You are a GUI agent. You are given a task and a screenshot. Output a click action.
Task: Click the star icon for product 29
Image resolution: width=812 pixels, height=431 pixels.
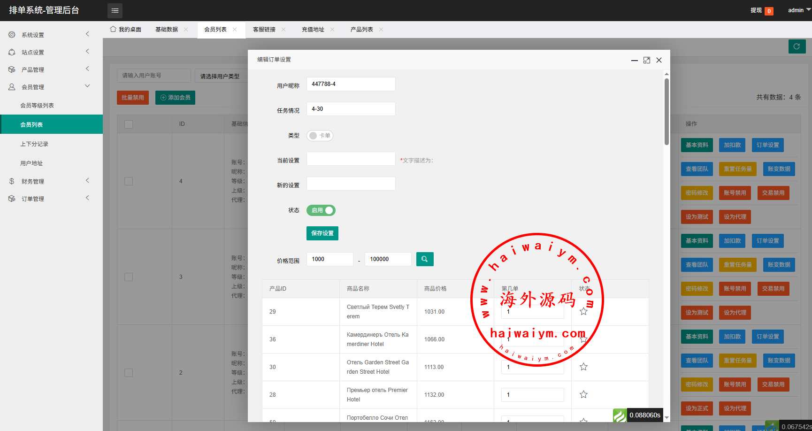(583, 311)
